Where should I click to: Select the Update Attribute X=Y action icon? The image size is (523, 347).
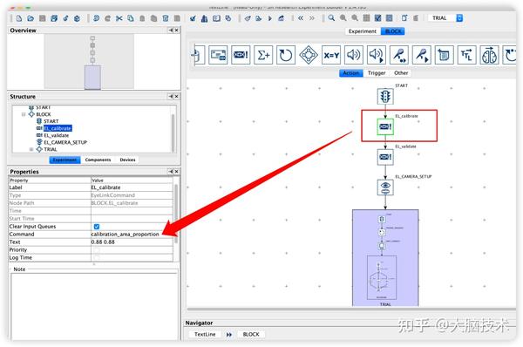point(331,55)
